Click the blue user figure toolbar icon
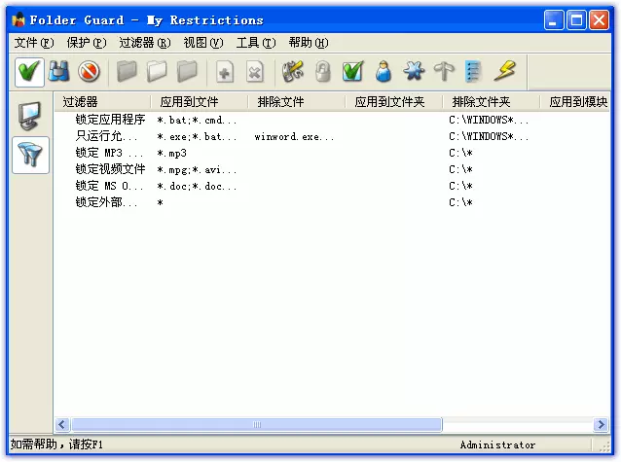Screen dimensions: 621x462 click(384, 72)
